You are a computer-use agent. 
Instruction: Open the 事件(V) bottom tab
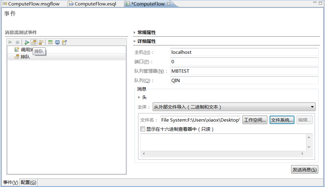point(11,182)
